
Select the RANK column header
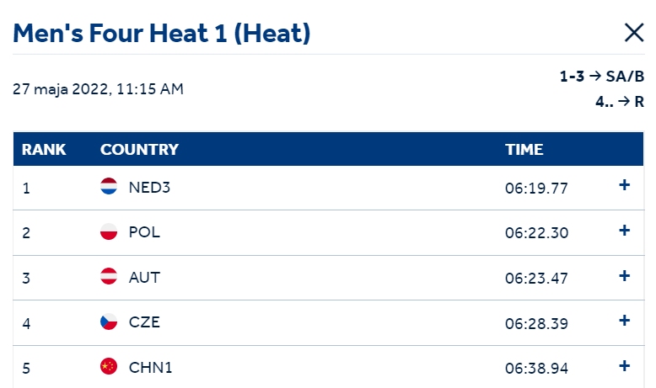click(x=44, y=150)
